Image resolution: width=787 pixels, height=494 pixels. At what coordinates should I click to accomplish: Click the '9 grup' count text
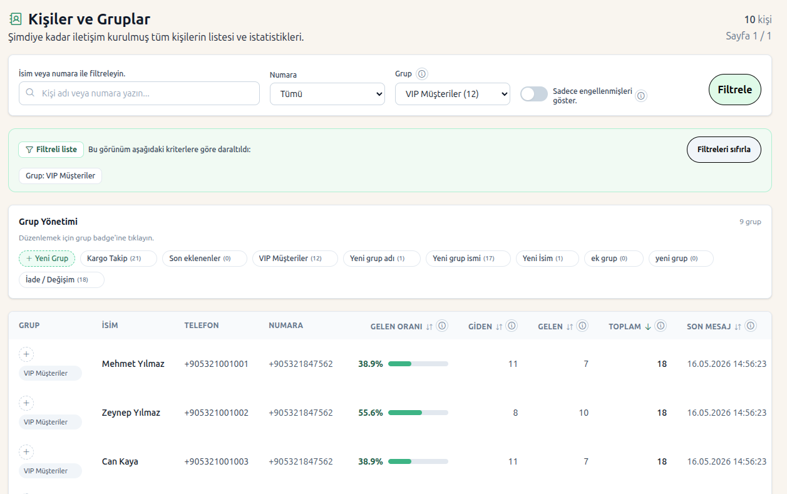pyautogui.click(x=750, y=222)
